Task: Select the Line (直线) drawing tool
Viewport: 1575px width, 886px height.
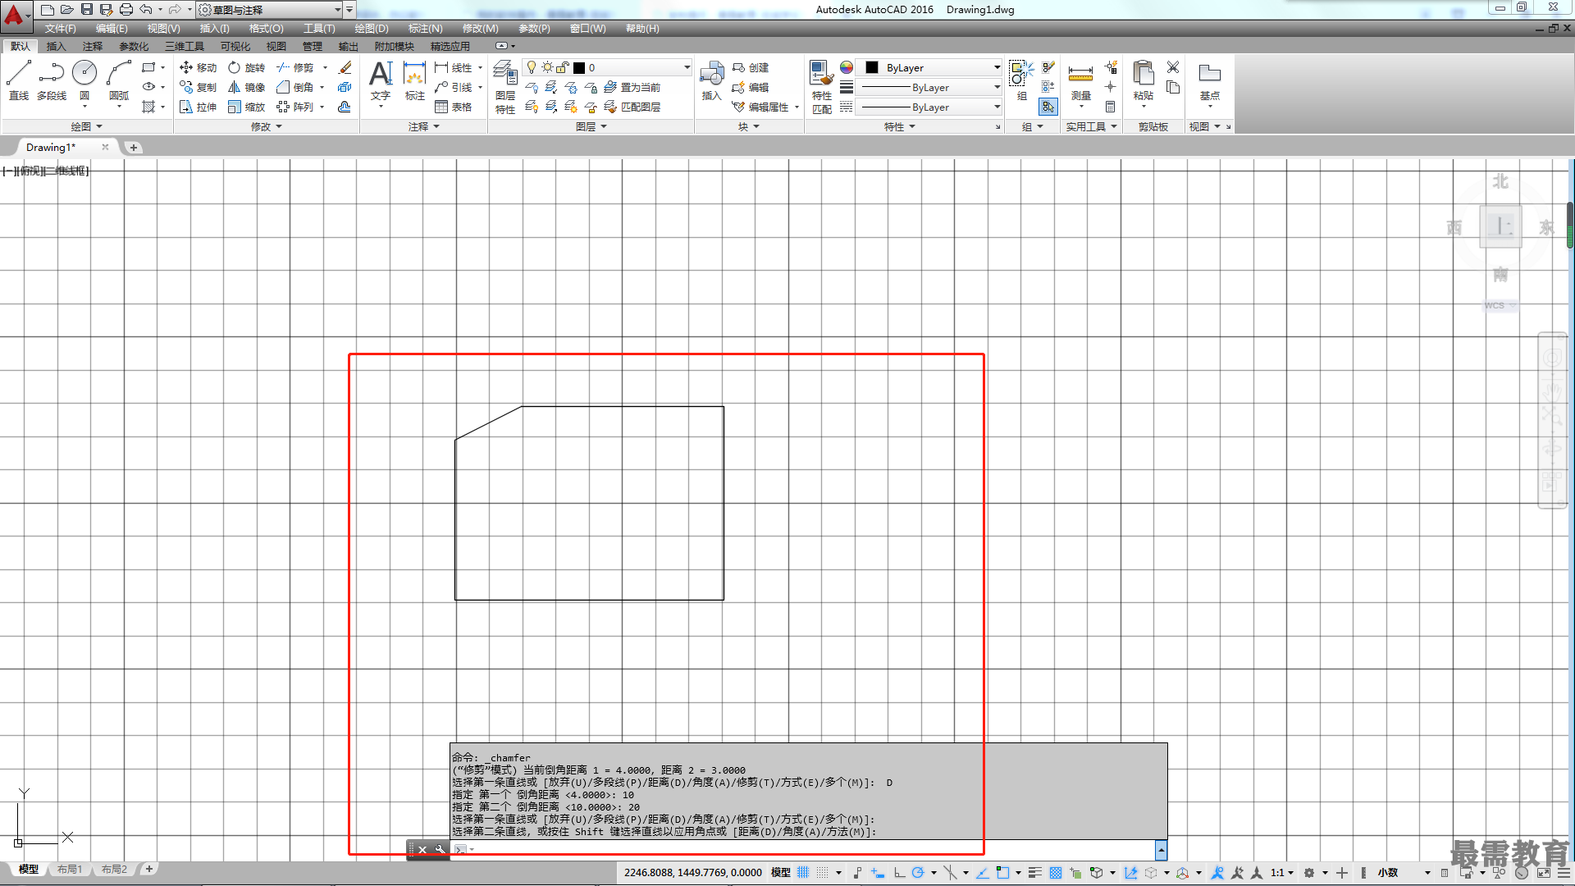Action: 18,80
